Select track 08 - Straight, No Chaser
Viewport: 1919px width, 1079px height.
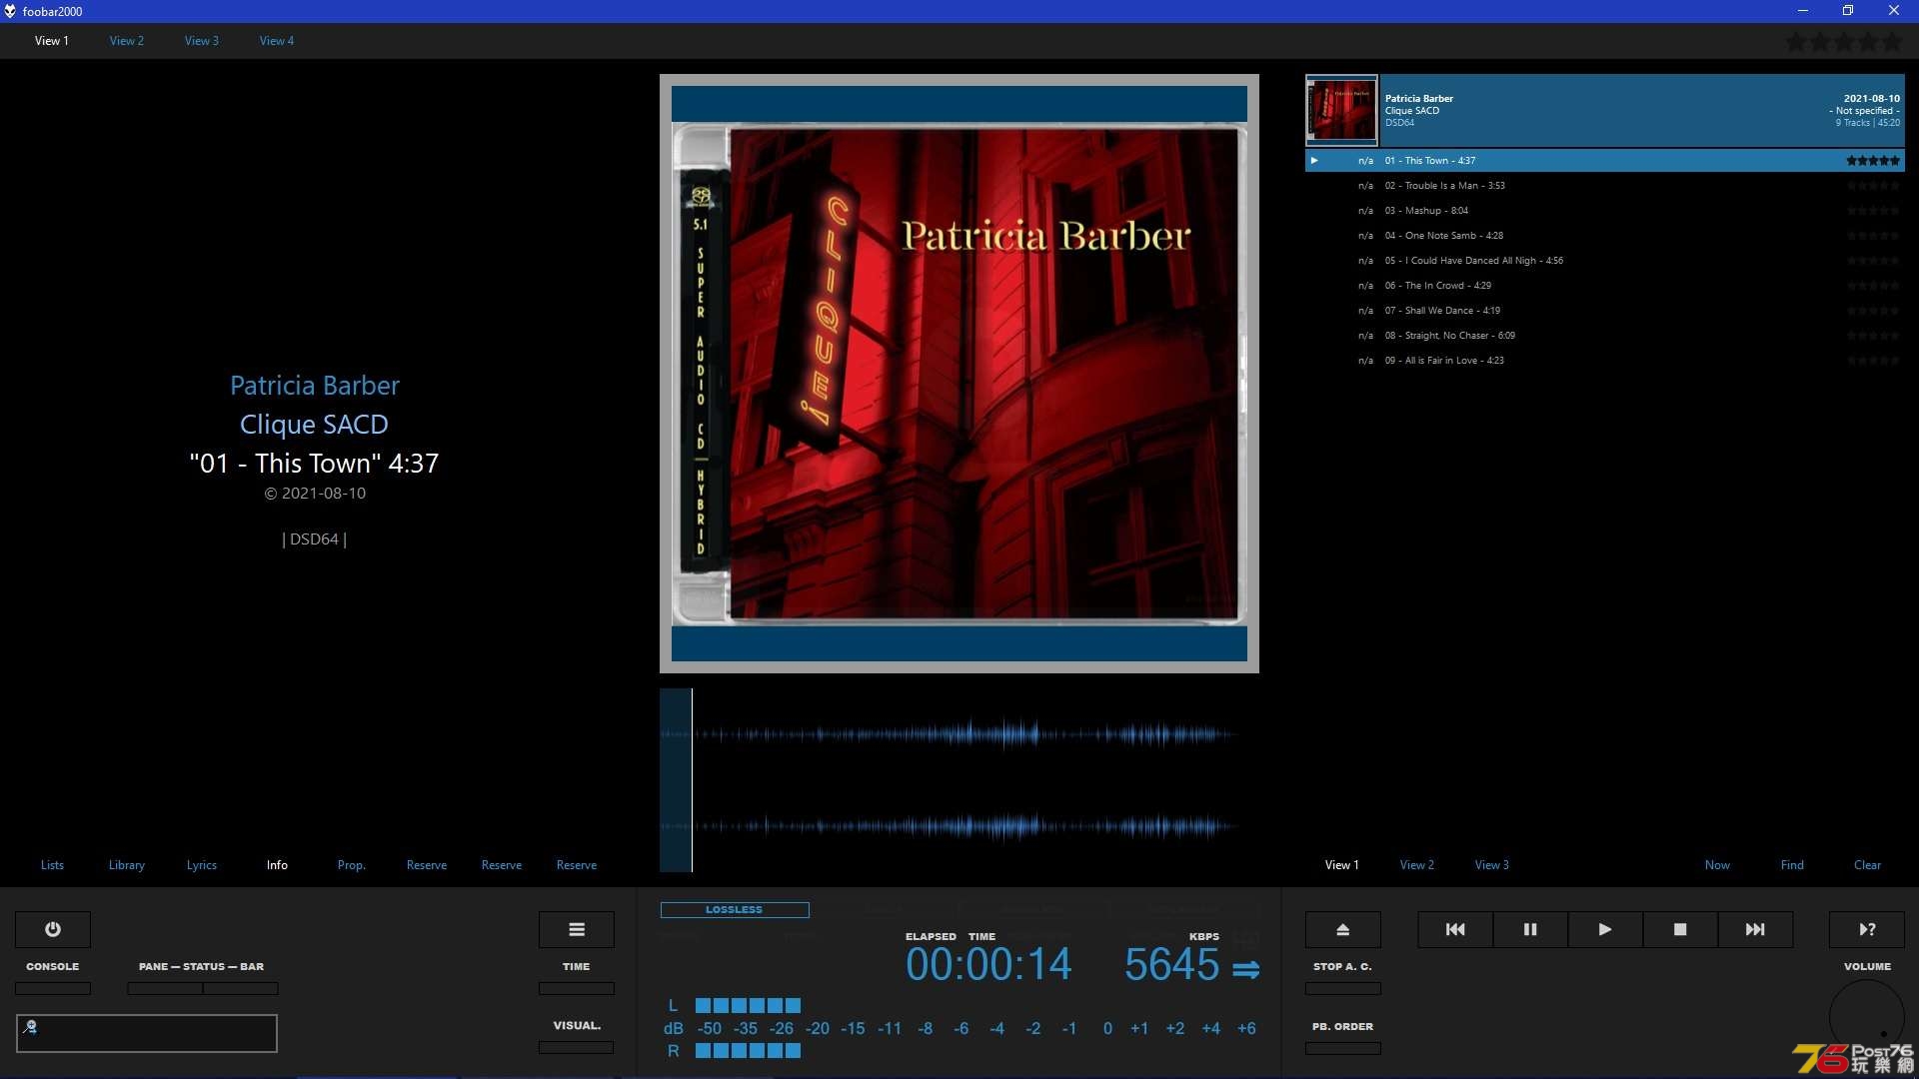1605,336
